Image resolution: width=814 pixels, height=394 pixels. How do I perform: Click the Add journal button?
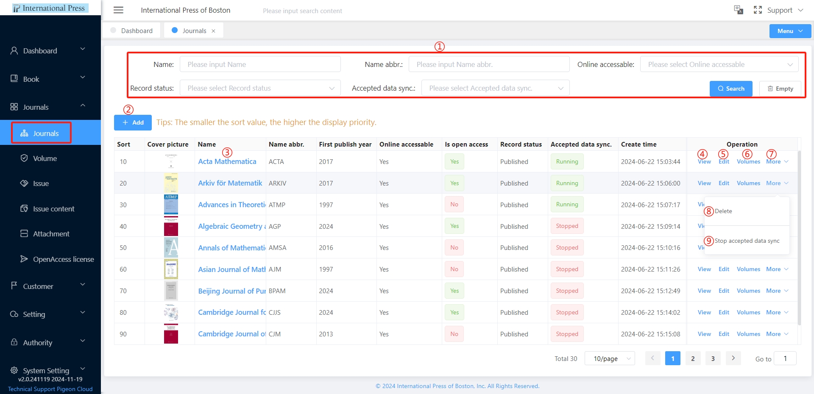133,122
